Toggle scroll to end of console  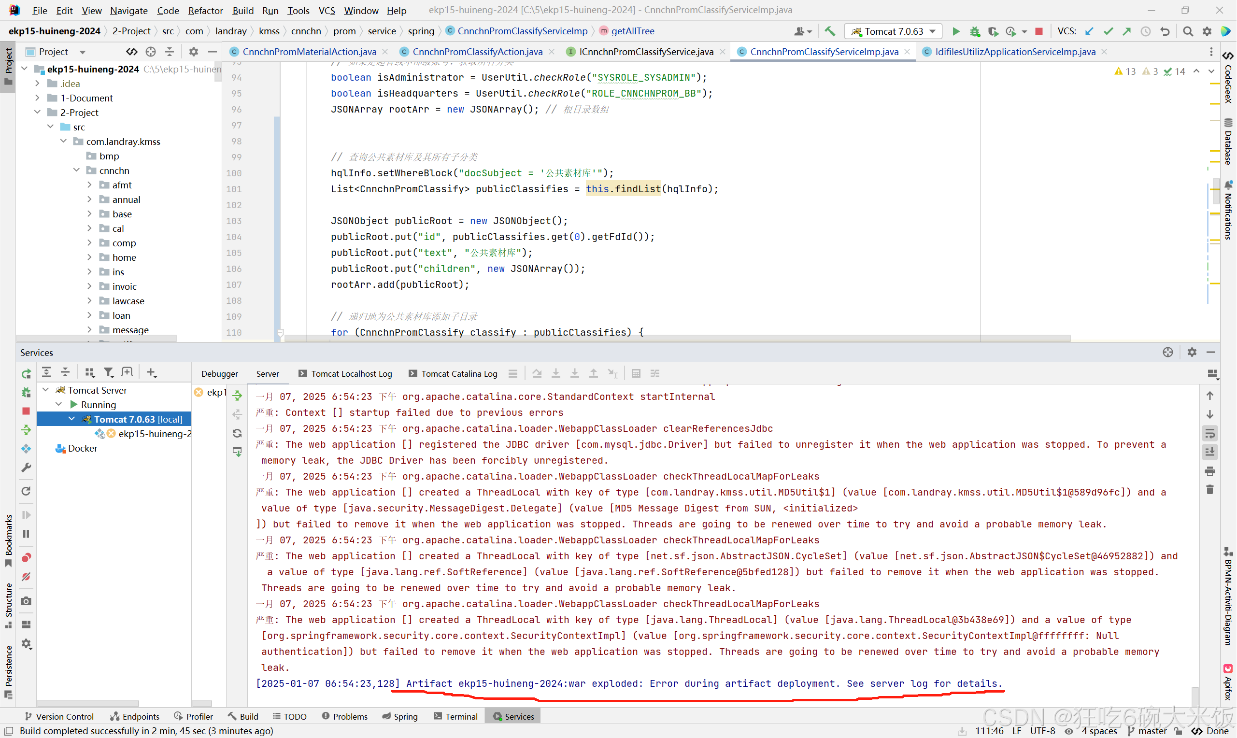pyautogui.click(x=1209, y=452)
